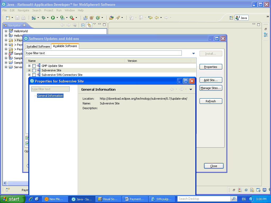Open the Run button dropdown arrow

[57, 18]
